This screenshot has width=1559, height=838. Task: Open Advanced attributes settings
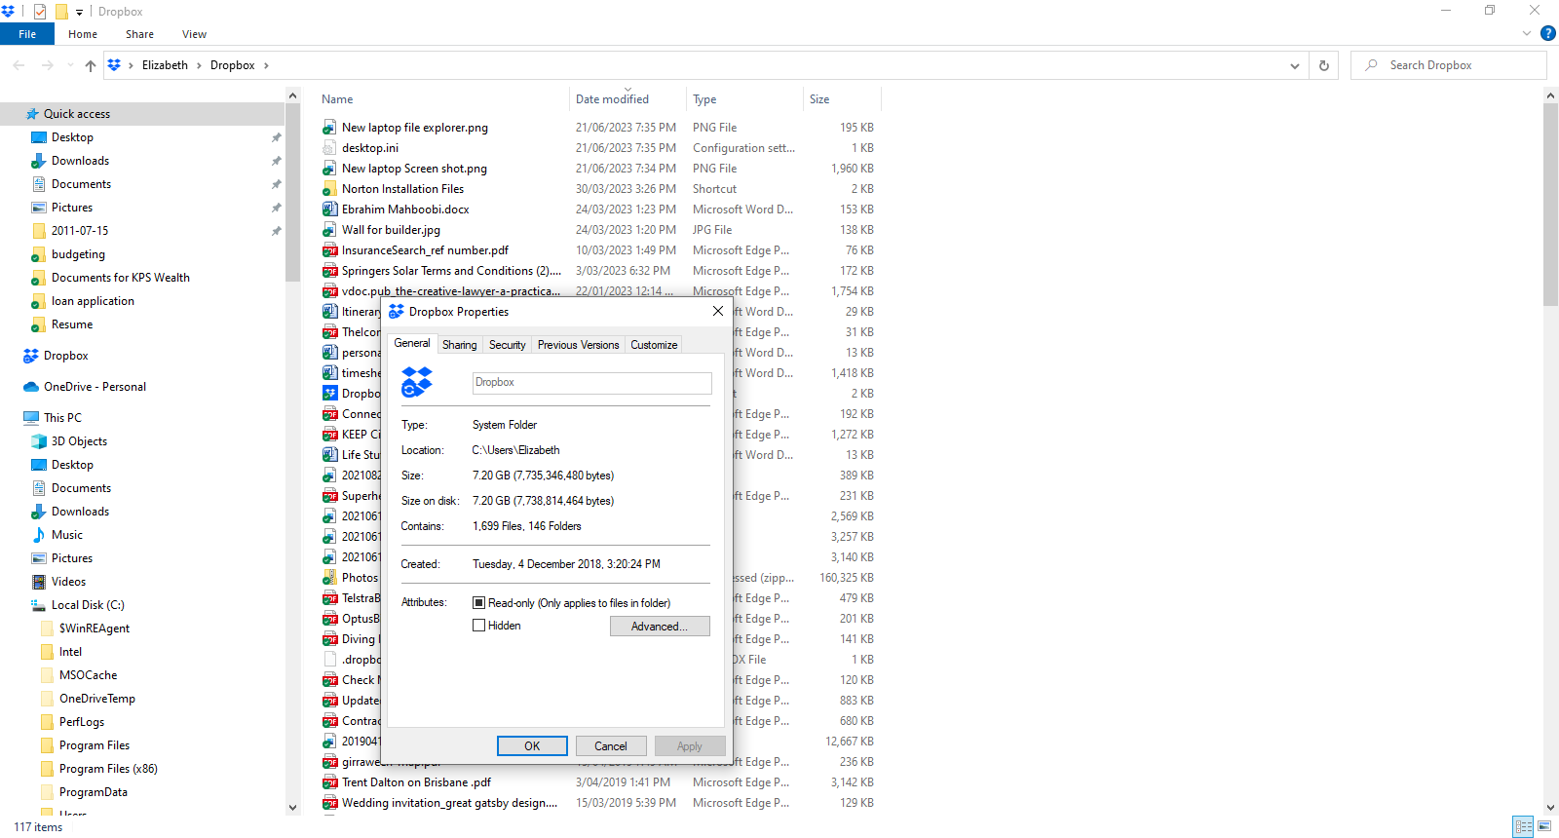(660, 627)
